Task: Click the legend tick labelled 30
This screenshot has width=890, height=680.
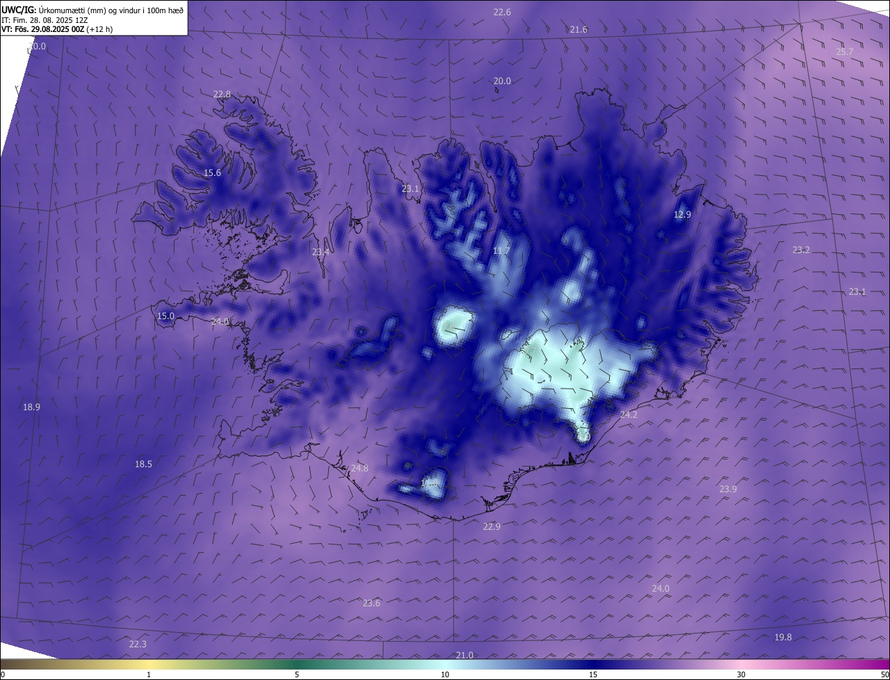Action: 741,674
